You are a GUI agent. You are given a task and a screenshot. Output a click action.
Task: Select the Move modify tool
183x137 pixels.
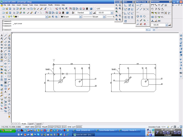click(9, 51)
